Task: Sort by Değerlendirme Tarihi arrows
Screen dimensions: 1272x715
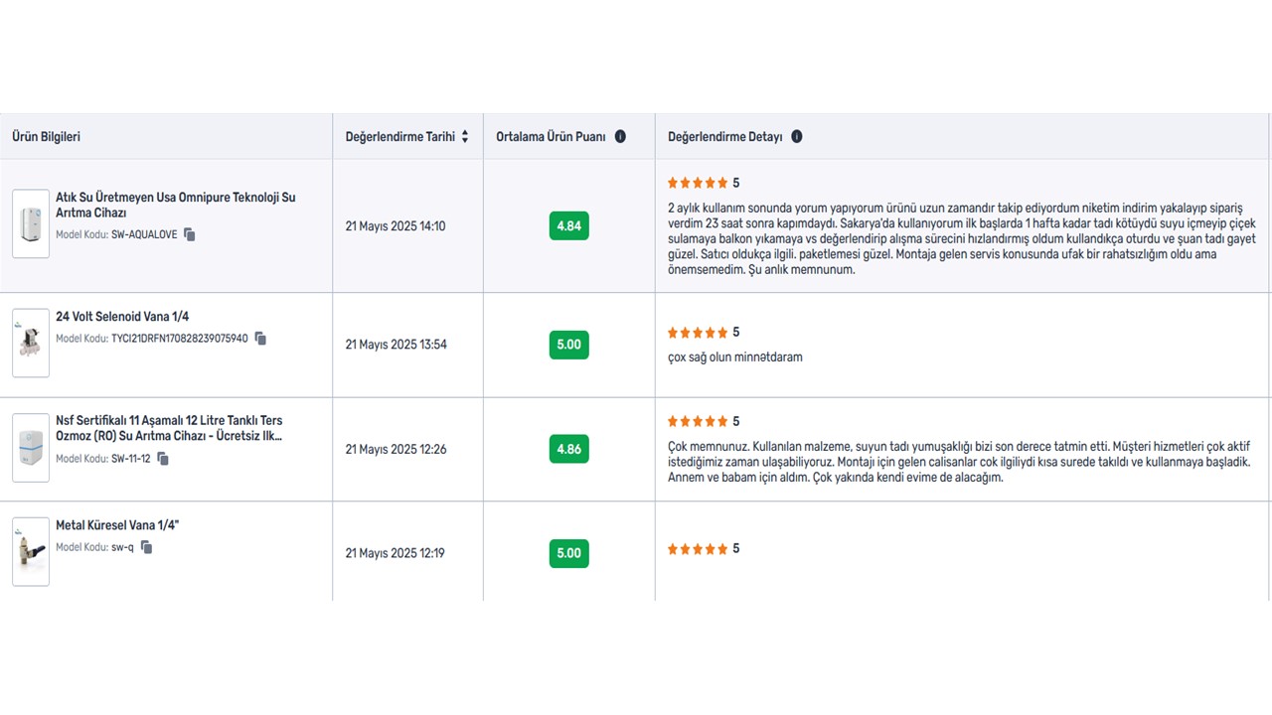Action: (464, 137)
